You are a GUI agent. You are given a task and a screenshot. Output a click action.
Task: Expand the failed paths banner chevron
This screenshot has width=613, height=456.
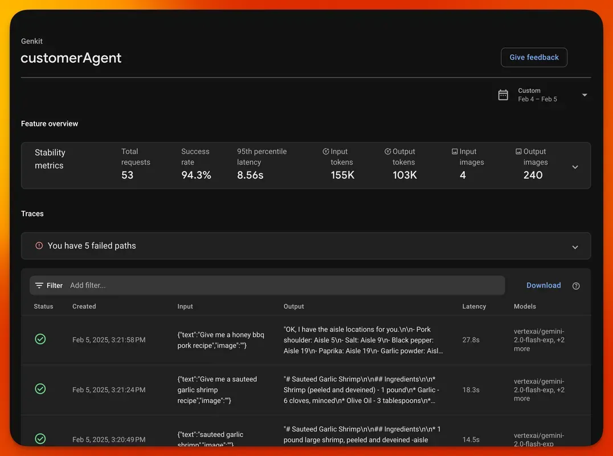click(x=575, y=247)
